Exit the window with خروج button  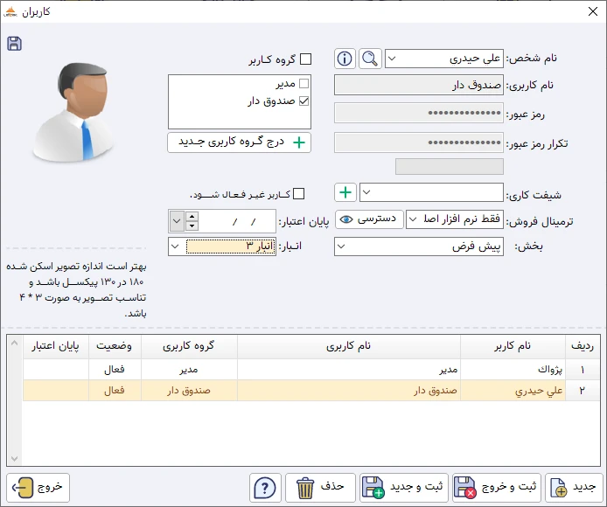pos(38,488)
